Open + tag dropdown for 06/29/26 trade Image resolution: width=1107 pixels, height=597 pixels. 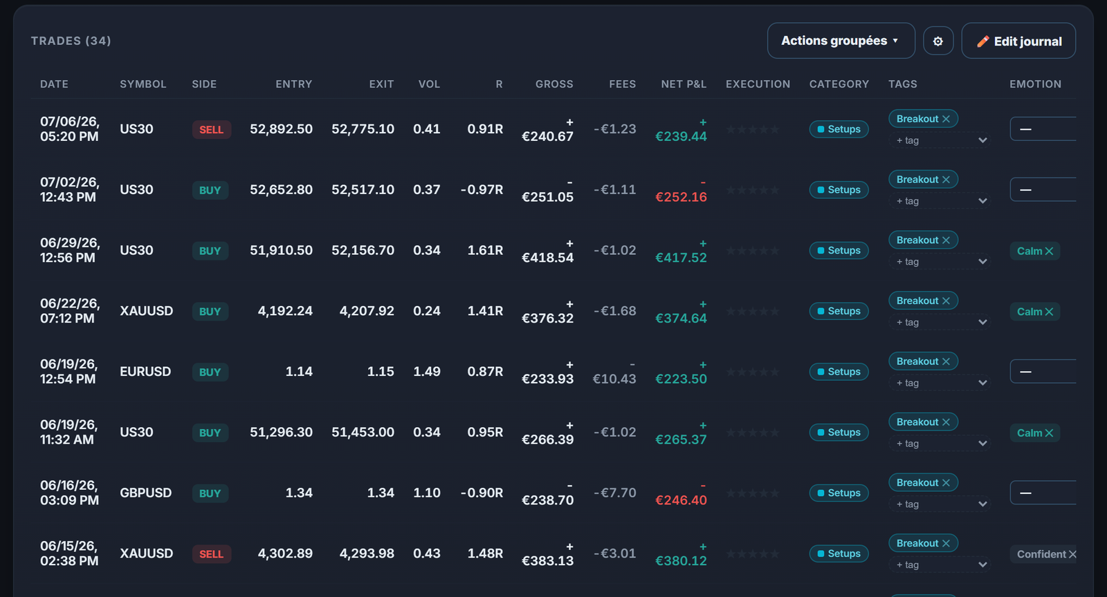coord(940,262)
